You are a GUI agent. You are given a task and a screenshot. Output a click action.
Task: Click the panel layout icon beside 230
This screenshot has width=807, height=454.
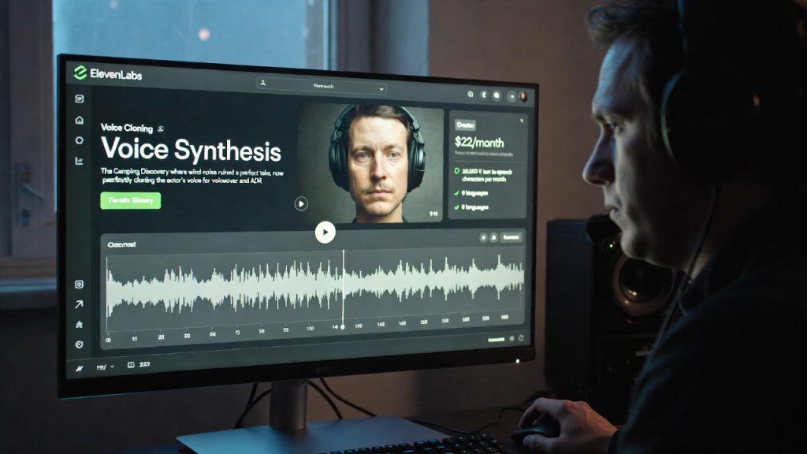point(131,365)
